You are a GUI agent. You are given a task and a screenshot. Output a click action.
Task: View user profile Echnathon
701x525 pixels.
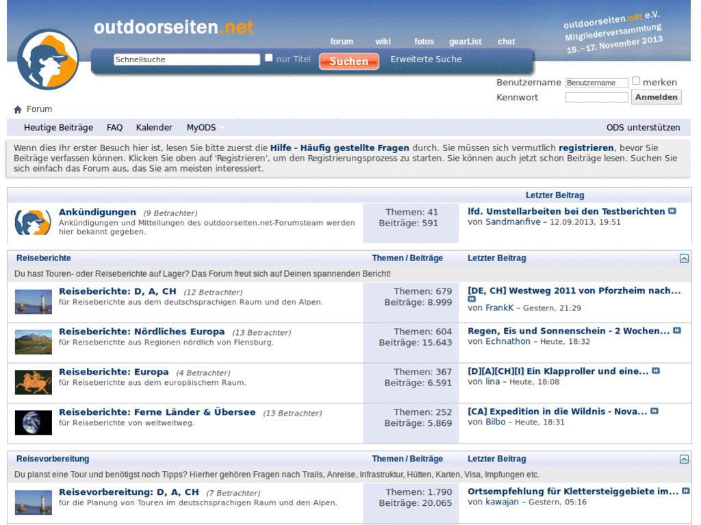coord(508,341)
